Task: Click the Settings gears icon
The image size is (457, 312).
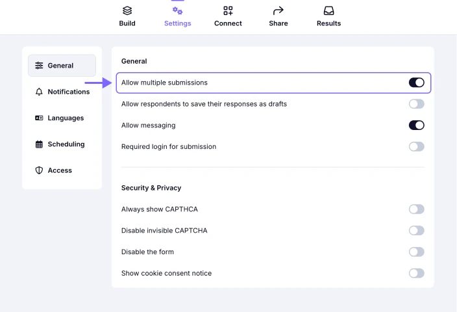Action: pos(177,10)
